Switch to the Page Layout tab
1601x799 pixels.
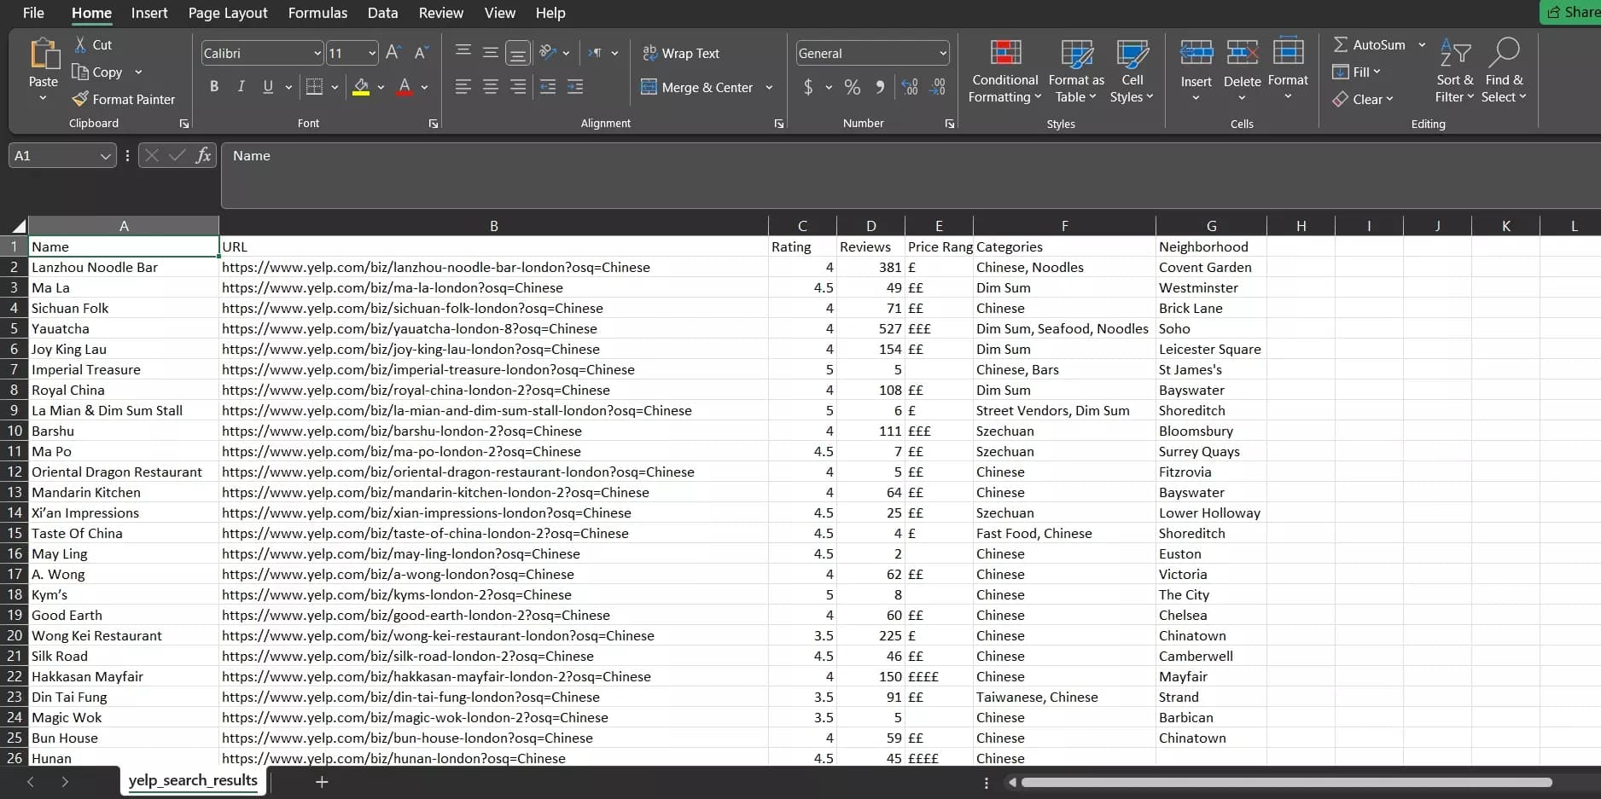point(228,13)
